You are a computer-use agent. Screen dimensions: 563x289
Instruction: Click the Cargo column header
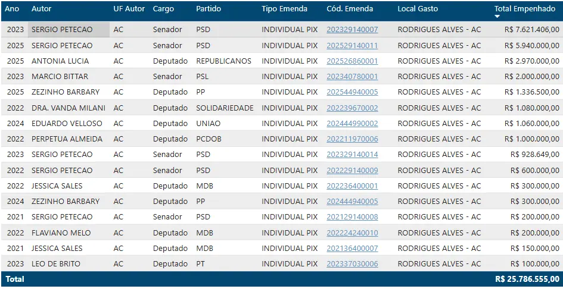point(163,9)
